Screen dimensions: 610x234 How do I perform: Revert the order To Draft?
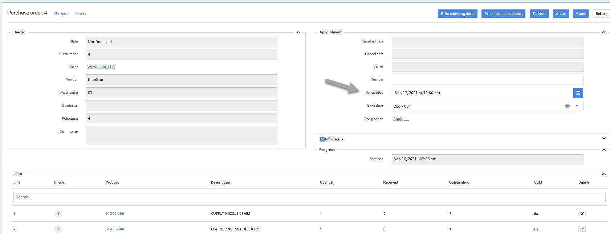539,13
